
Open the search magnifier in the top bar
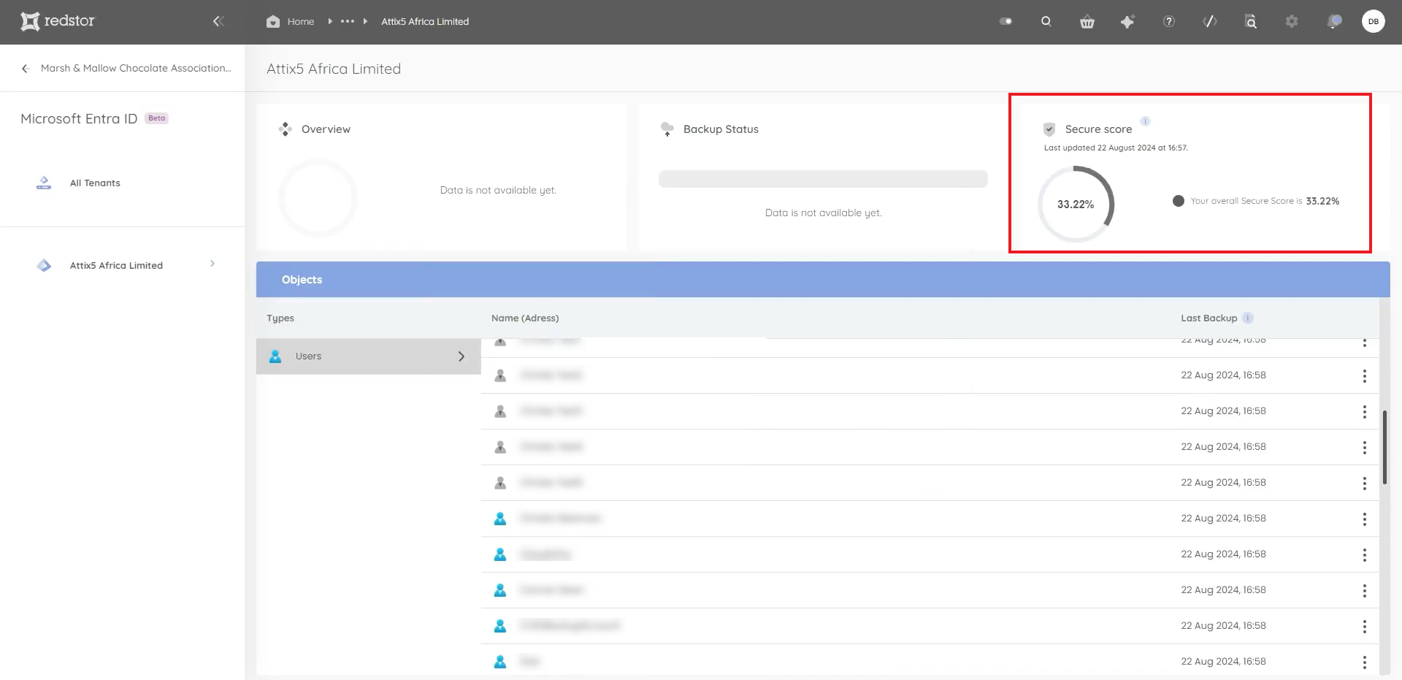pyautogui.click(x=1046, y=21)
